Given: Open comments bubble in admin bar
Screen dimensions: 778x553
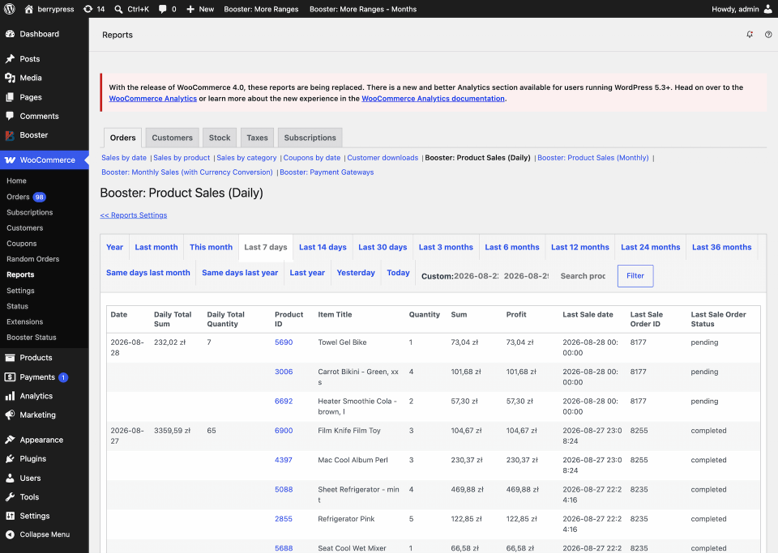Looking at the screenshot, I should [x=162, y=9].
